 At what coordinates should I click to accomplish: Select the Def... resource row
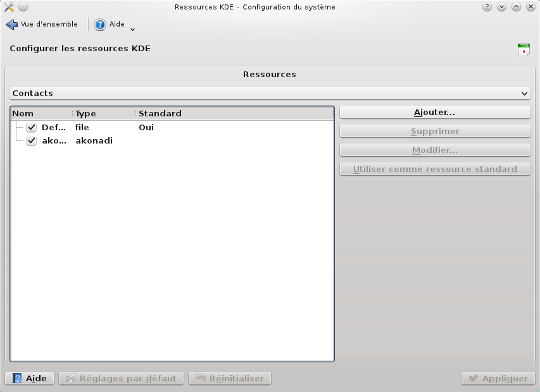pyautogui.click(x=172, y=127)
